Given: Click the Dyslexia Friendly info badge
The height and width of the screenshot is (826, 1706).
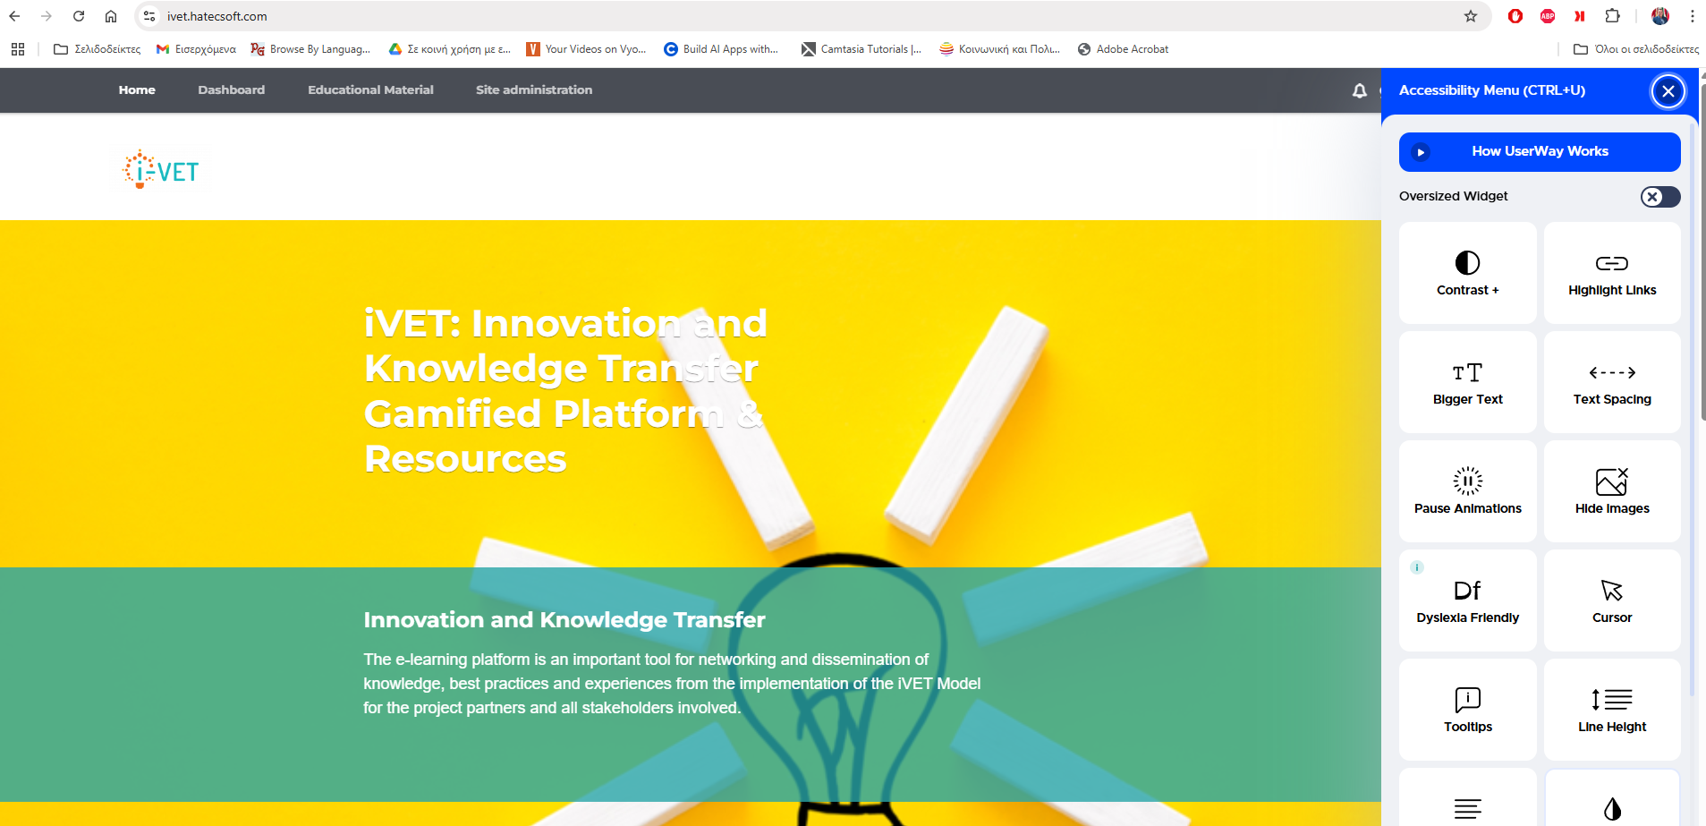Looking at the screenshot, I should (1417, 567).
